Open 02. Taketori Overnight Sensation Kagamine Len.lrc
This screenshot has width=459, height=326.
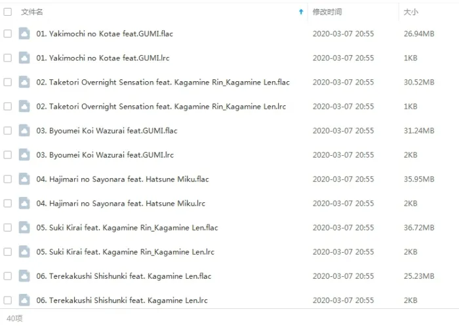tap(161, 107)
